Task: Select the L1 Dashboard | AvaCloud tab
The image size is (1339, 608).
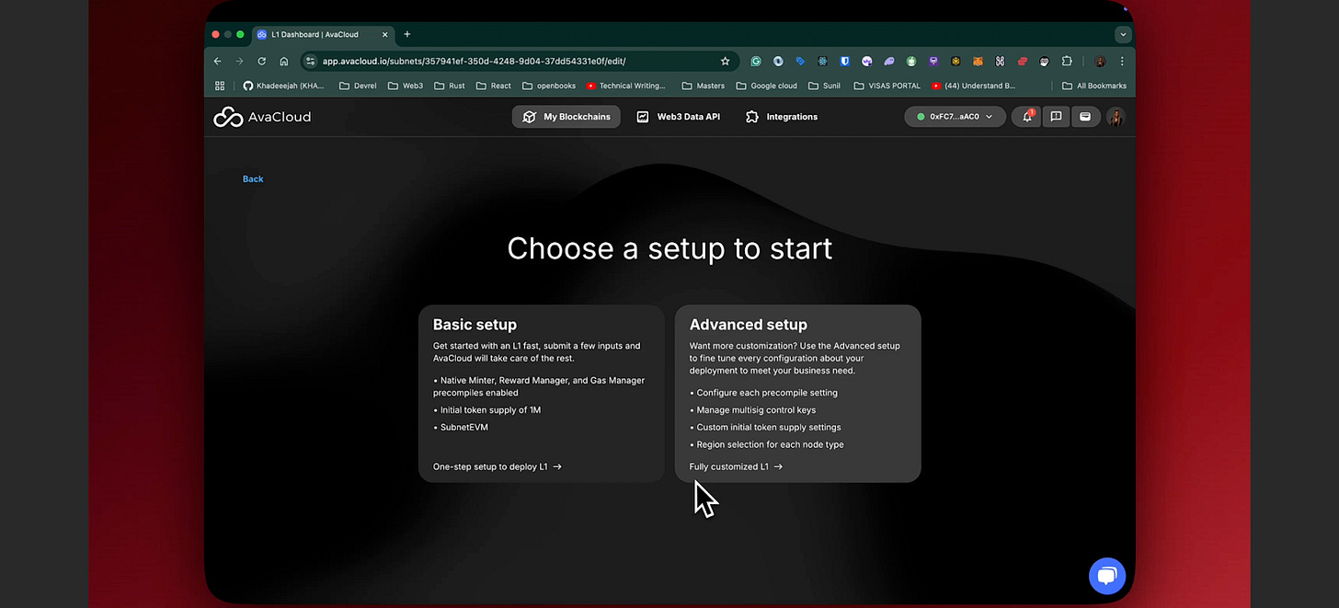Action: (322, 34)
